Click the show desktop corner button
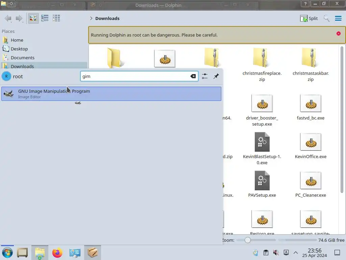Viewport: 346px width, 260px height. coord(337,253)
